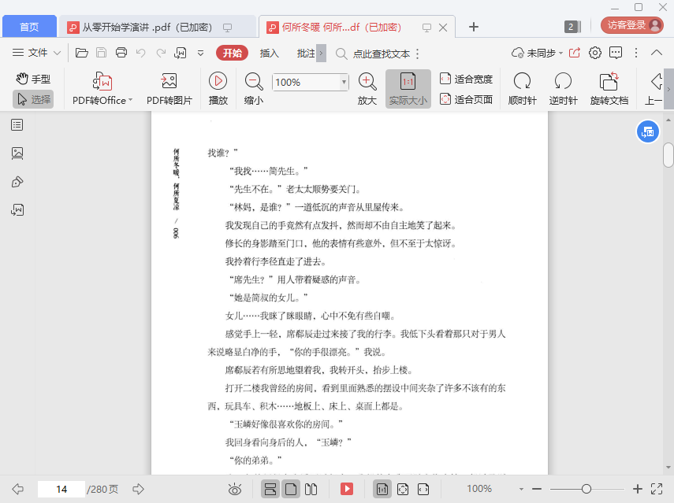This screenshot has width=674, height=503.
Task: Switch to the 开始 ribbon tab
Action: point(232,54)
